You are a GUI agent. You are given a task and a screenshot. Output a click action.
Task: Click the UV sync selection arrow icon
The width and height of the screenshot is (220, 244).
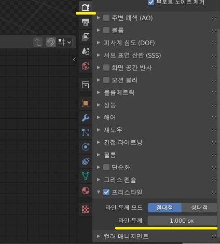pyautogui.click(x=38, y=42)
